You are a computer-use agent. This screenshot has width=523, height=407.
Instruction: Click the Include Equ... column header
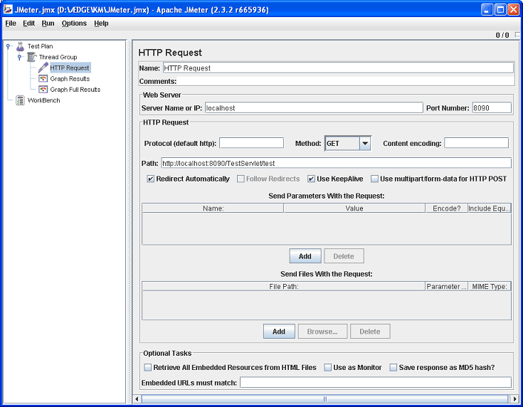coord(490,208)
